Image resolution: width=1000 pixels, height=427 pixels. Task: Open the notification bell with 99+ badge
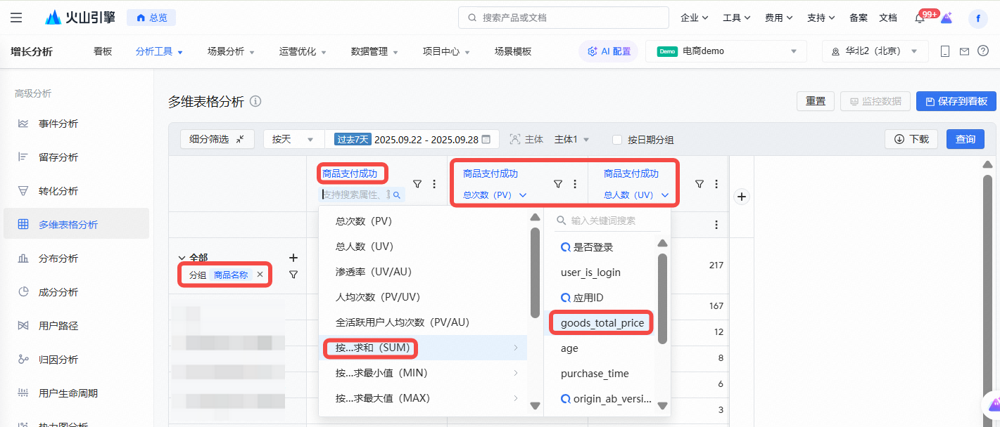pos(920,18)
